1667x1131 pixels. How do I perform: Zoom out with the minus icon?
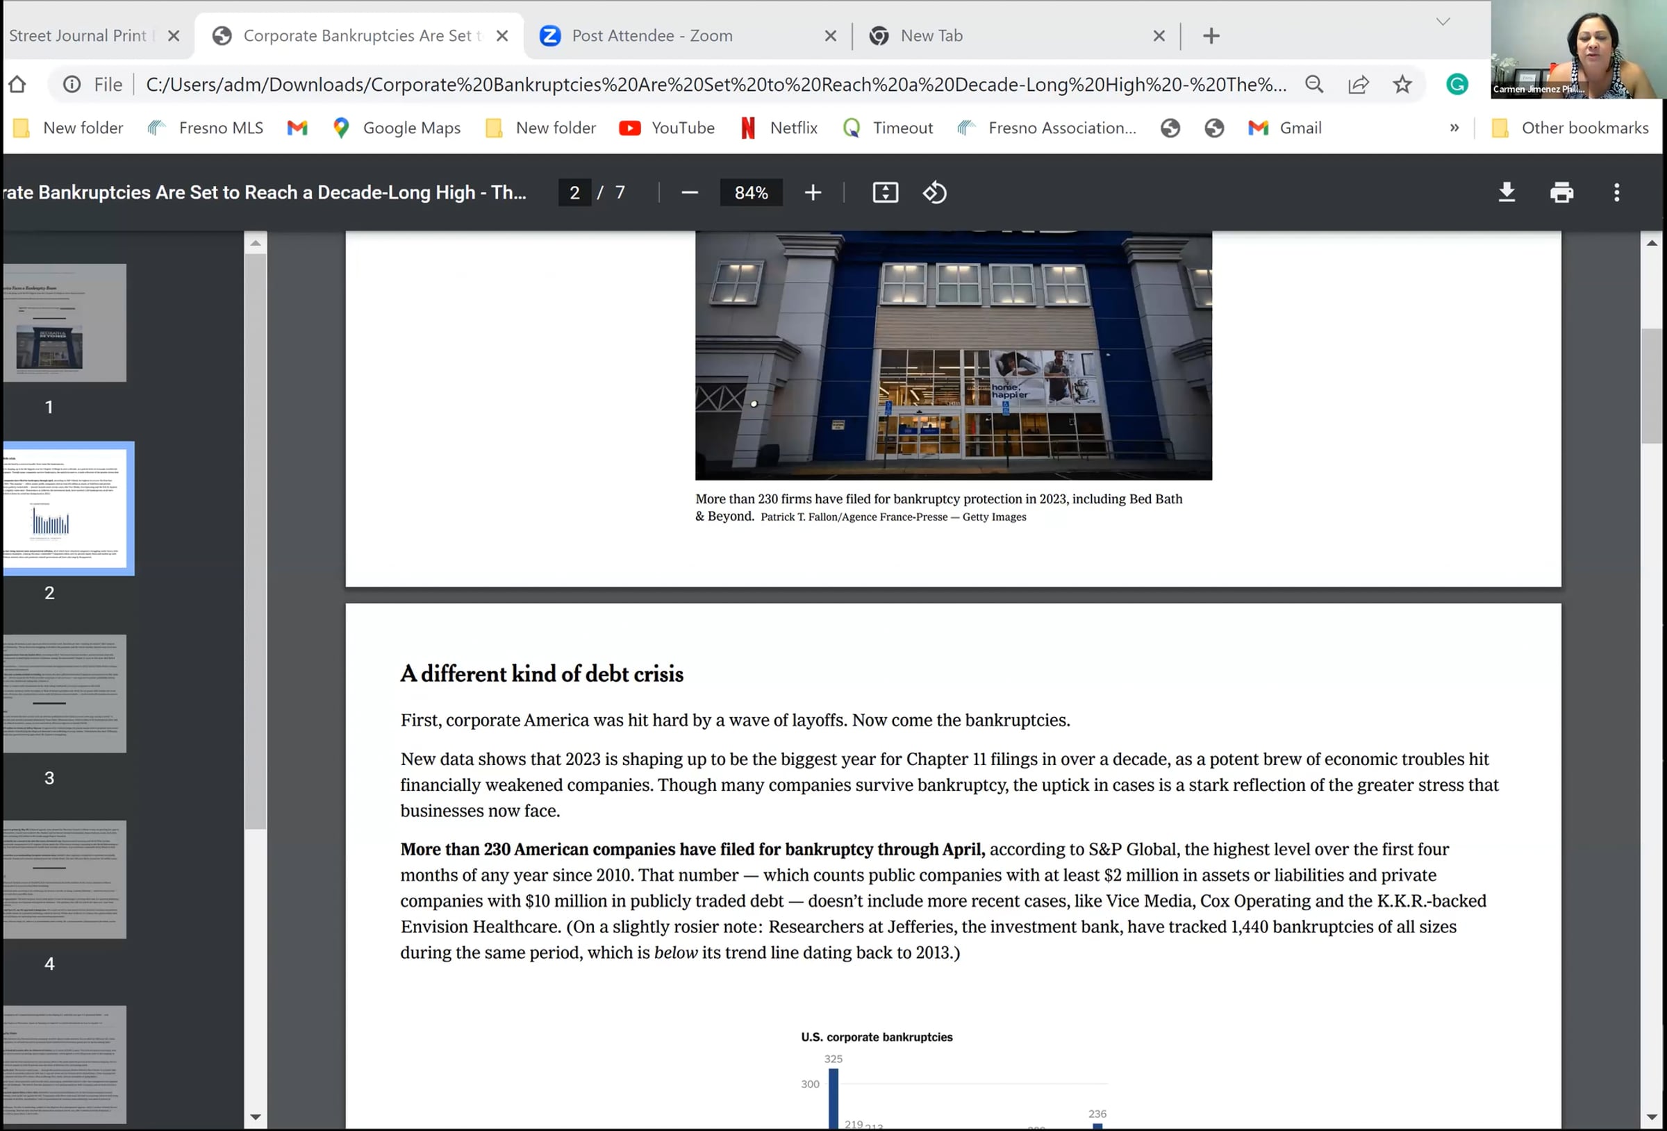click(689, 192)
